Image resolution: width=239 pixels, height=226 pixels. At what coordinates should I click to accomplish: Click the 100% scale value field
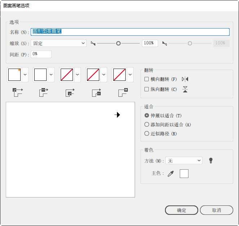pos(150,43)
